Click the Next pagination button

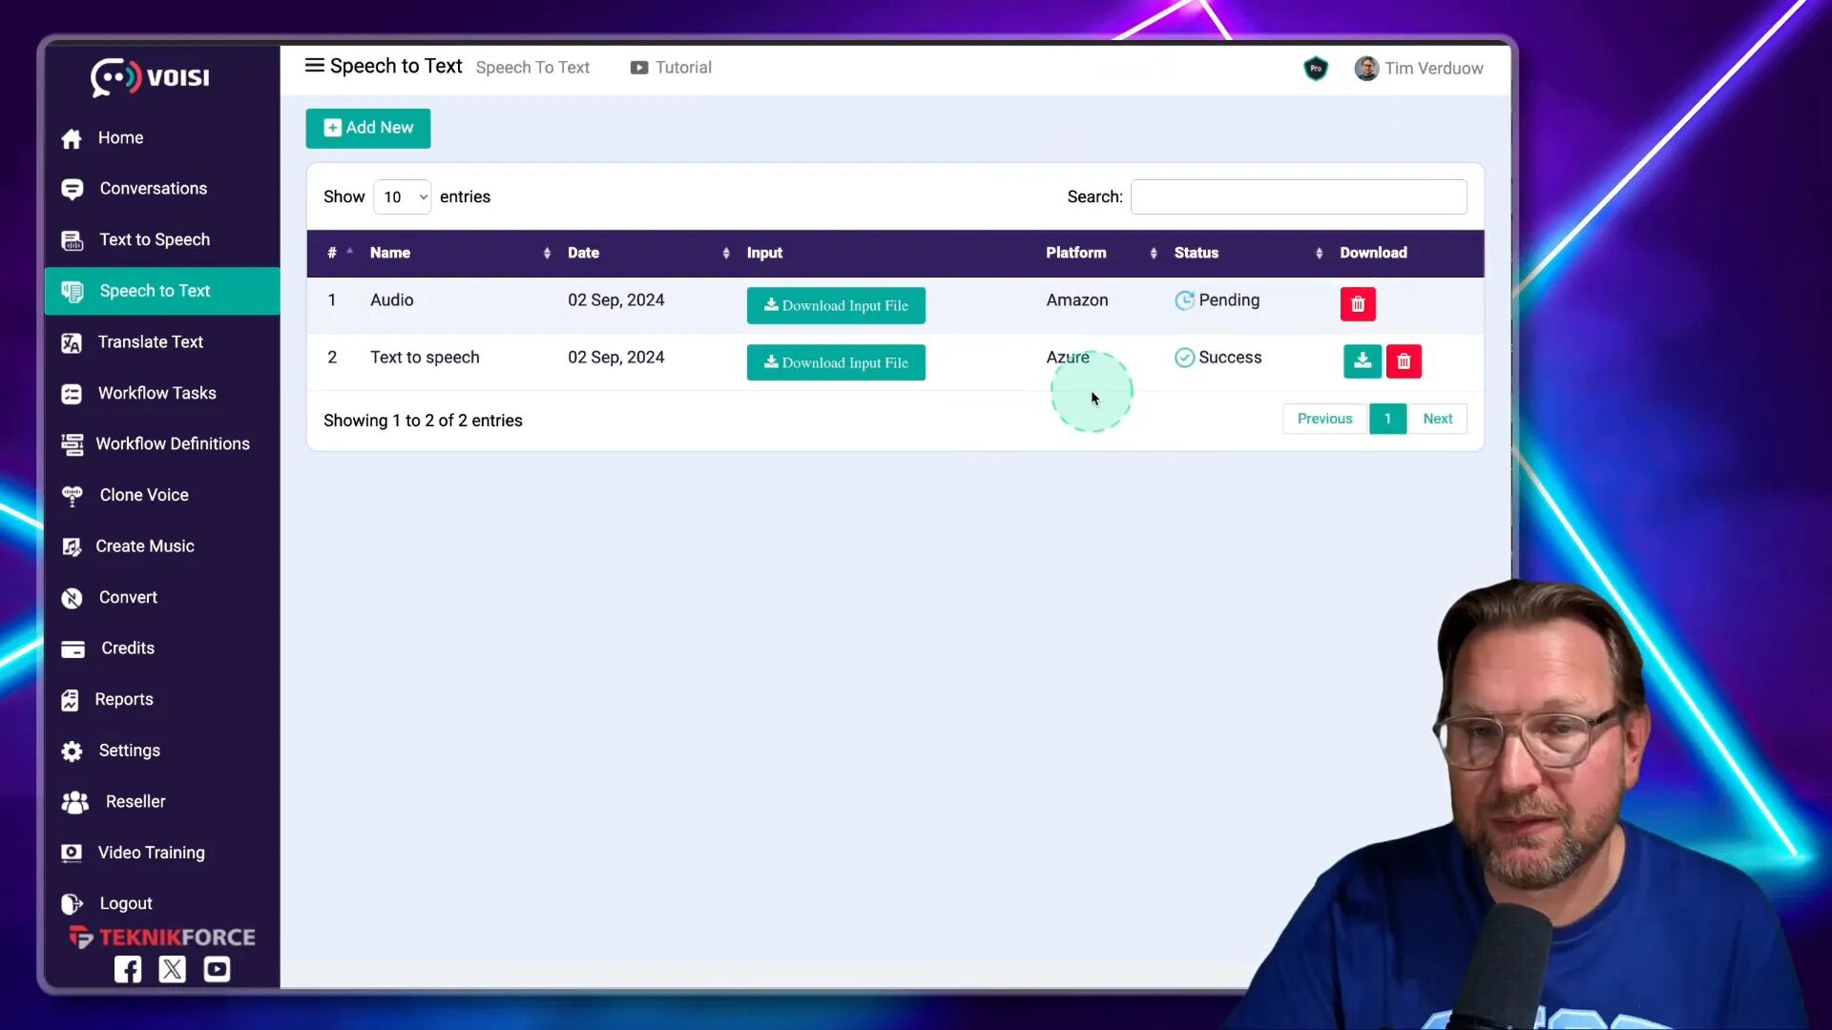point(1437,418)
